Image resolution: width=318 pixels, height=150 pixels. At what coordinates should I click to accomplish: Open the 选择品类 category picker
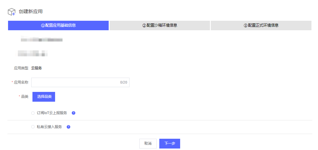tap(44, 97)
